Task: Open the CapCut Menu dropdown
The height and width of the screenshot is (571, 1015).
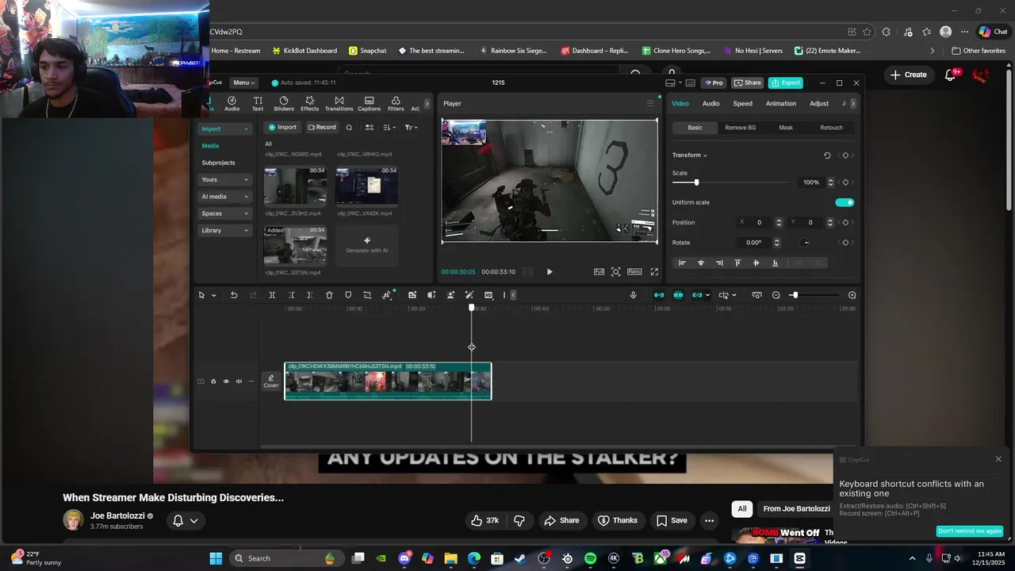Action: (243, 82)
